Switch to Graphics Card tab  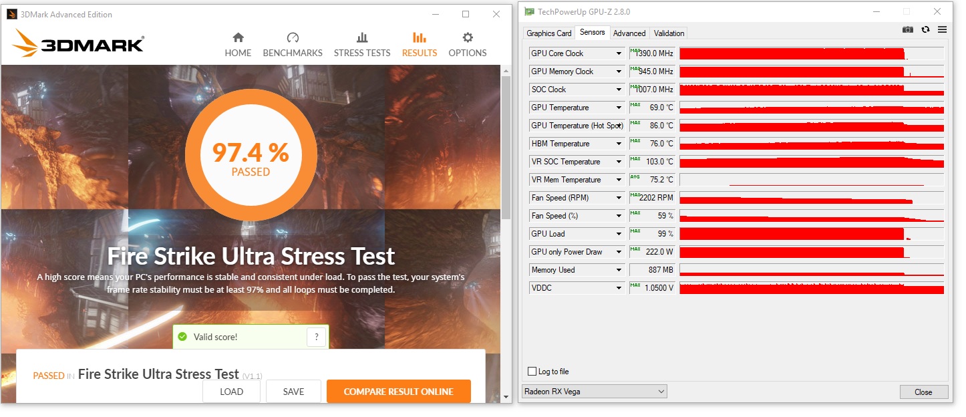(549, 33)
